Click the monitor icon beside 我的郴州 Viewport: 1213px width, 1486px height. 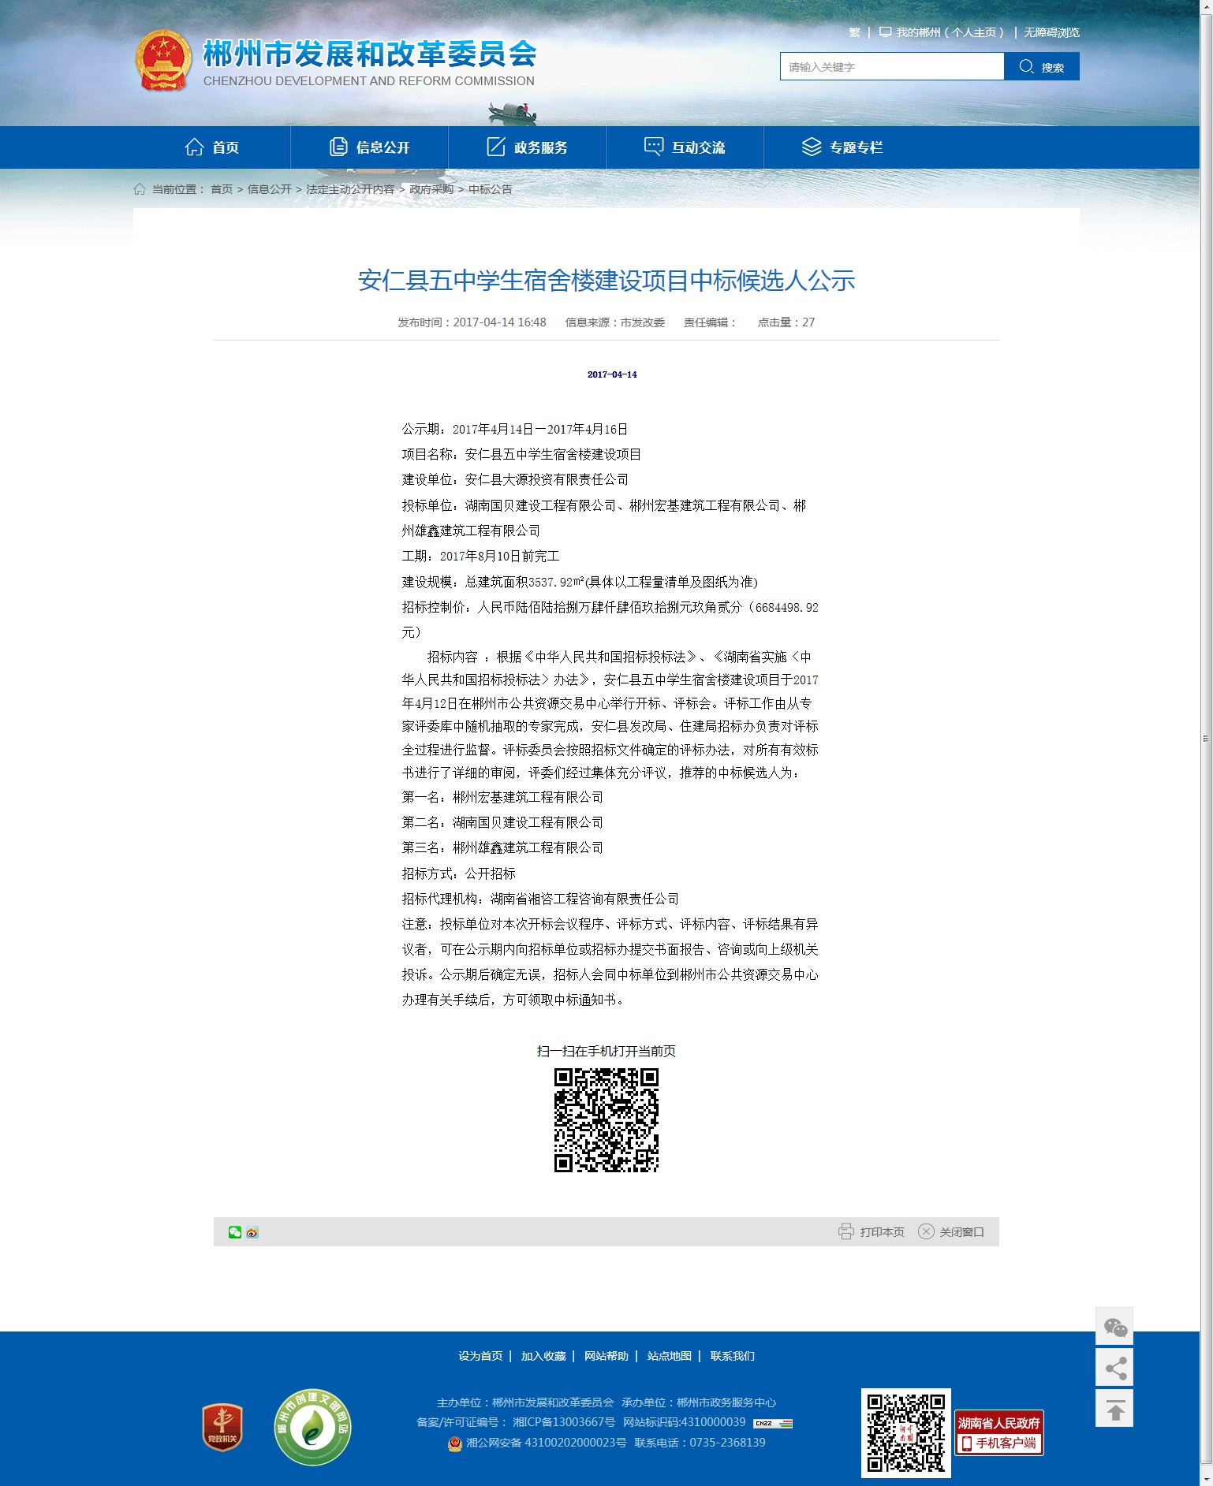click(x=885, y=32)
